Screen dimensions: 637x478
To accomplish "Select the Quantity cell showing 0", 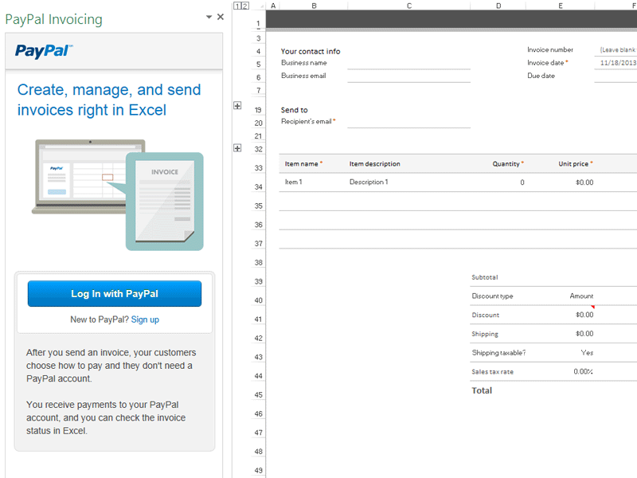I will pos(498,182).
